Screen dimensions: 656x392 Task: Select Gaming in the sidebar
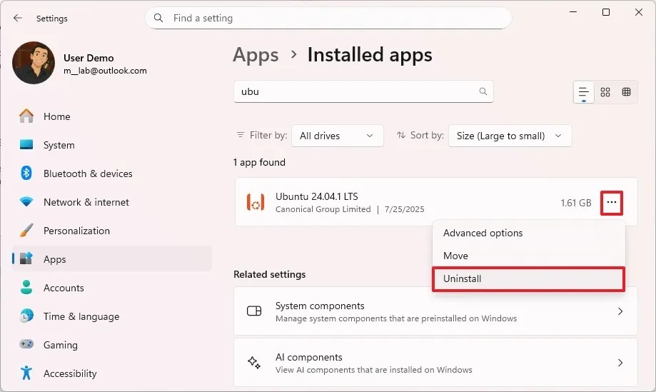(112, 345)
